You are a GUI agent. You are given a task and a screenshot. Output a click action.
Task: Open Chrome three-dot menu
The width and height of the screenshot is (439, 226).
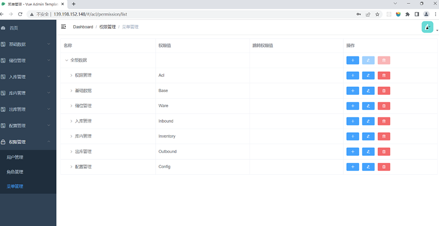(x=436, y=14)
